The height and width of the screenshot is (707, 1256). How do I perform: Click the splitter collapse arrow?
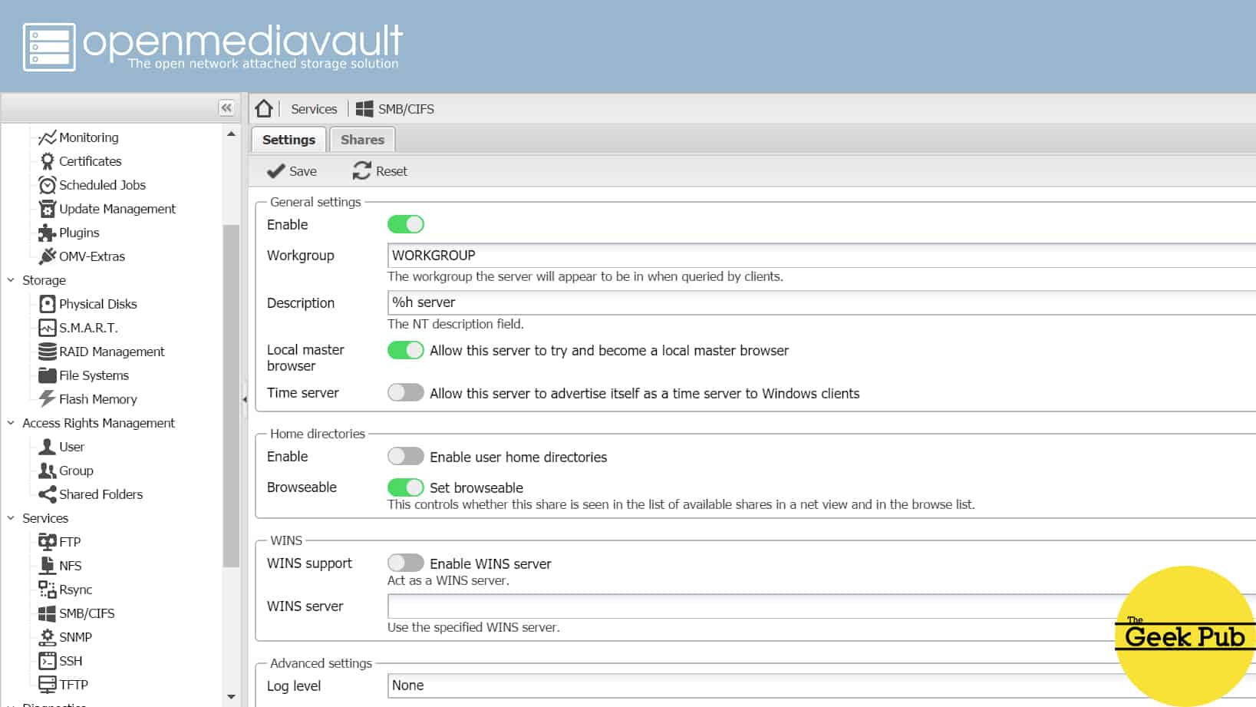(245, 399)
